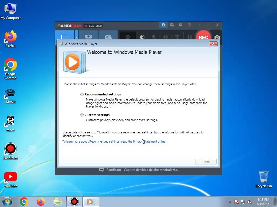Open the mace desktop shortcut
This screenshot has width=277, height=207.
tap(11, 124)
